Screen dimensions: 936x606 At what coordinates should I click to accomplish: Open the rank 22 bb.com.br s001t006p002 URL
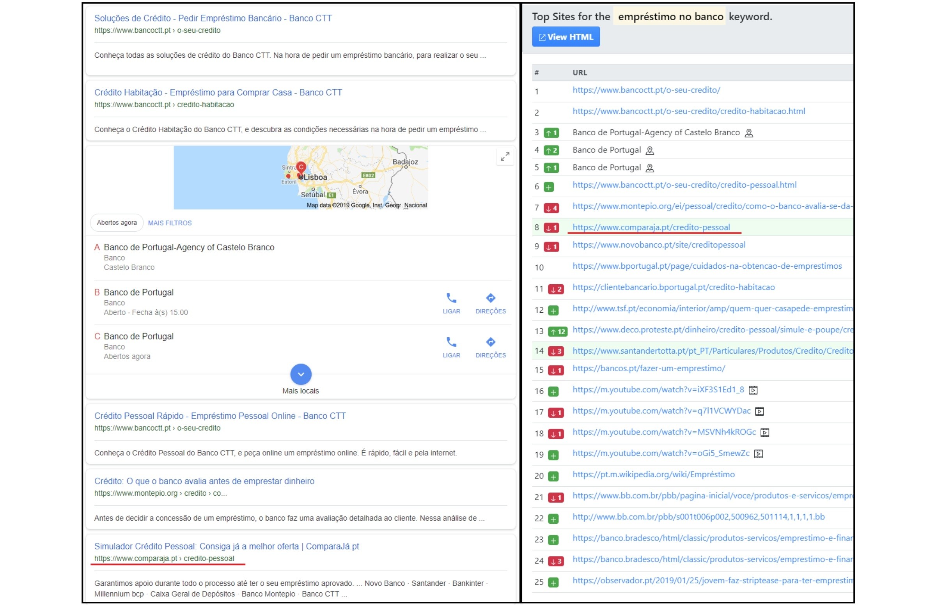point(698,517)
